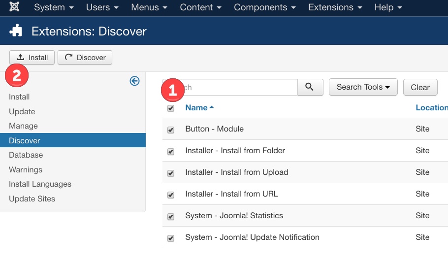The height and width of the screenshot is (265, 448).
Task: Click 'Installer - Install from Upload' text
Action: [237, 172]
